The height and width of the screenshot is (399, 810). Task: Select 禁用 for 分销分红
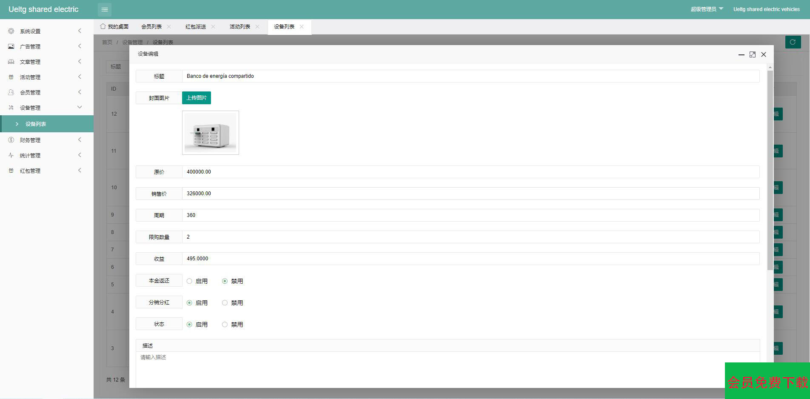[232, 303]
